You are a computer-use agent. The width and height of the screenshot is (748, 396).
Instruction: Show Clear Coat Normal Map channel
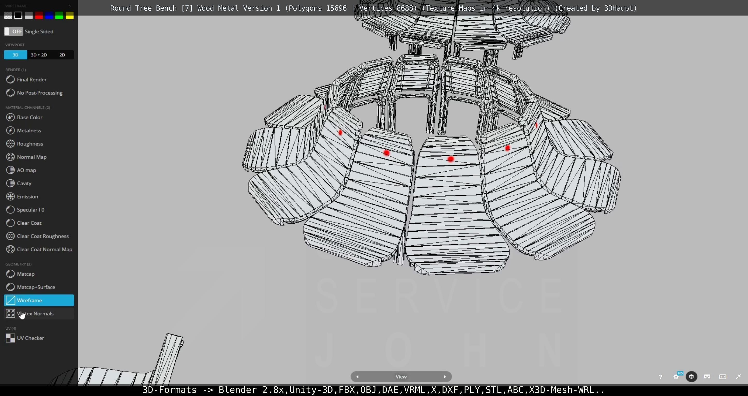pos(39,249)
